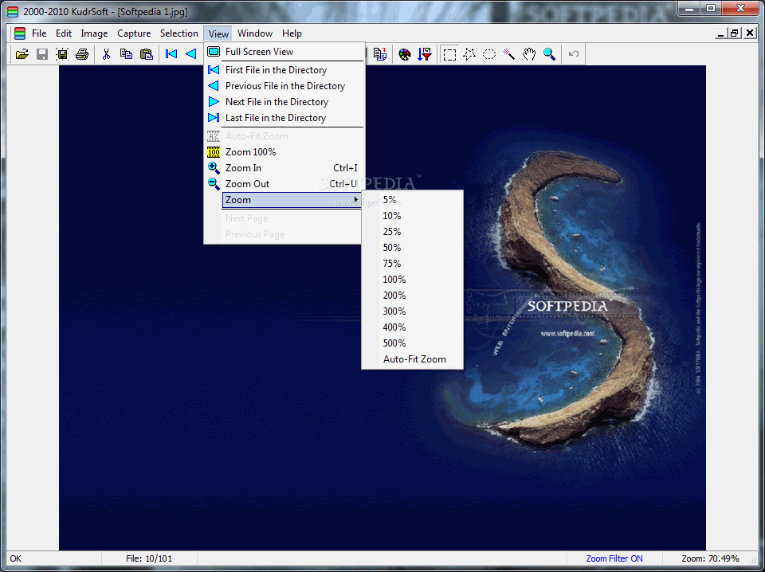
Task: Set zoom to 200% in submenu
Action: point(412,296)
